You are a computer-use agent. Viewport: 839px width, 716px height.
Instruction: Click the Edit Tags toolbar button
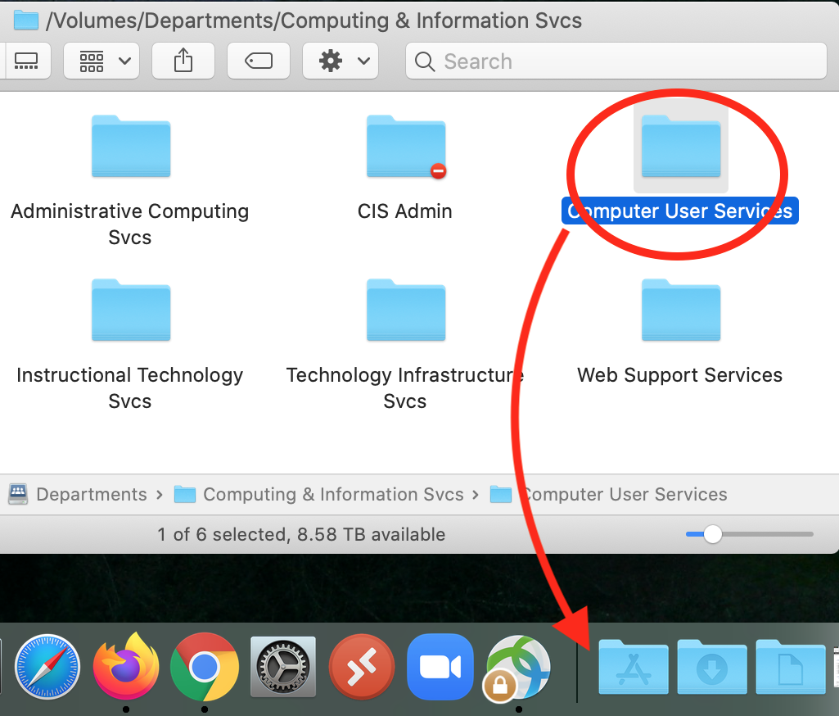pyautogui.click(x=259, y=61)
